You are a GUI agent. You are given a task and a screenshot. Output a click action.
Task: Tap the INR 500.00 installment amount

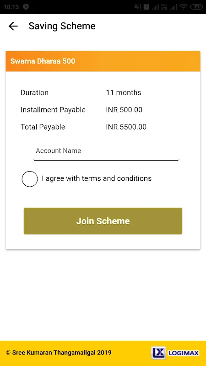pos(124,110)
